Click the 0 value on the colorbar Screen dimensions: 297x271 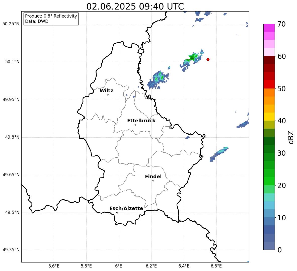[279, 250]
